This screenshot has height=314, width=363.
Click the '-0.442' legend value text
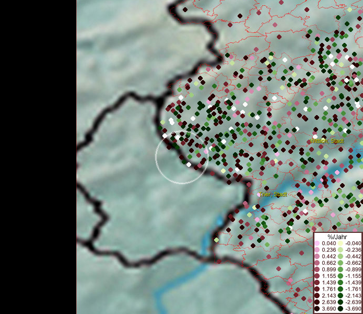point(353,256)
